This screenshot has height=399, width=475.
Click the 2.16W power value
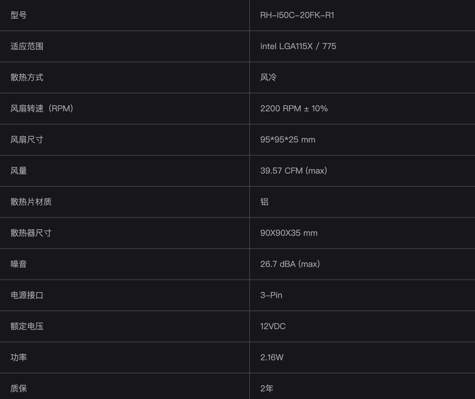[272, 358]
